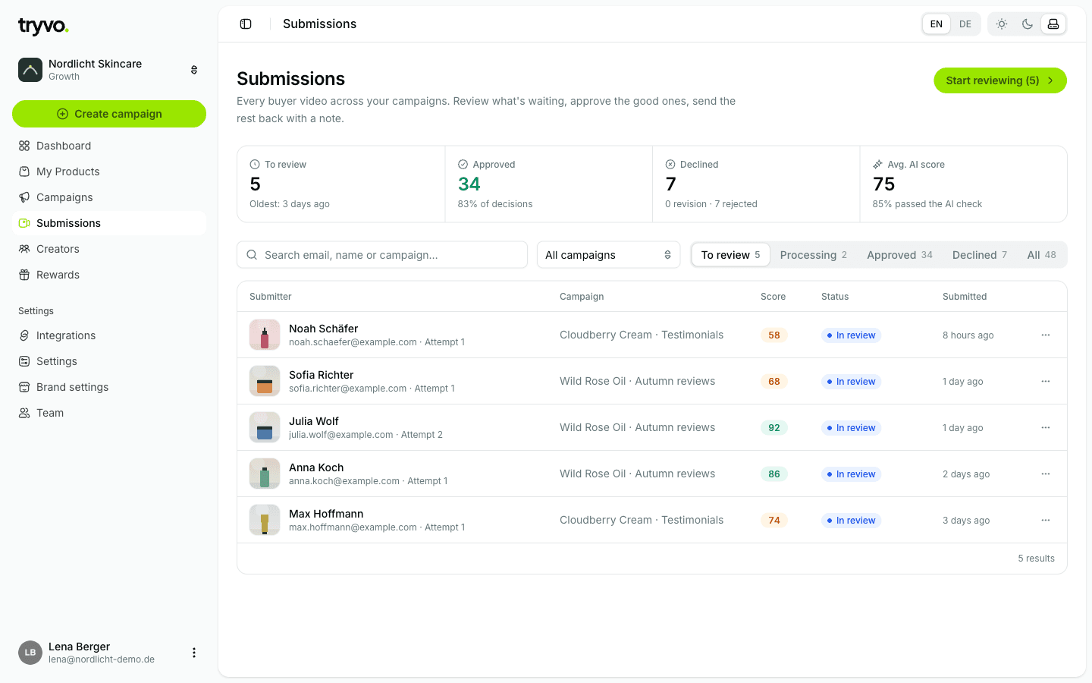This screenshot has width=1092, height=683.
Task: Enable light theme sun icon
Action: coord(1002,24)
